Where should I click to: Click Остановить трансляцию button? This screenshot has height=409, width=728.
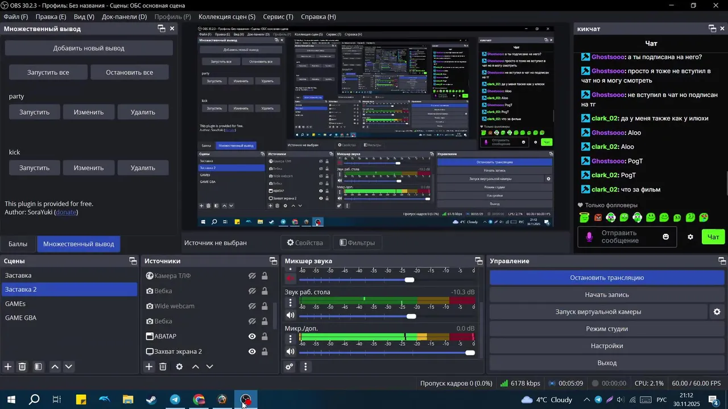607,278
